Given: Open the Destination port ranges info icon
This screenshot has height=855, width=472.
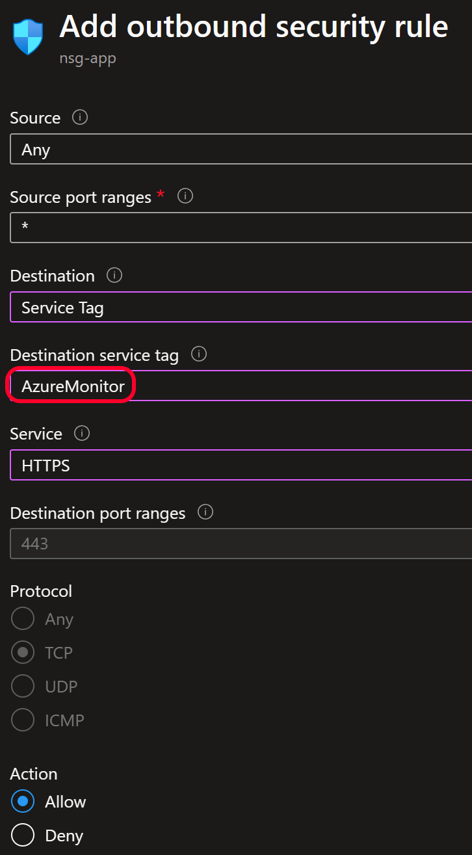Looking at the screenshot, I should 205,512.
